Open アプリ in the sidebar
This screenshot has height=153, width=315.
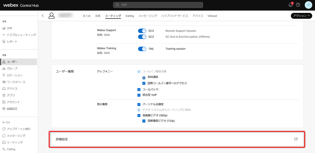[x=9, y=95]
